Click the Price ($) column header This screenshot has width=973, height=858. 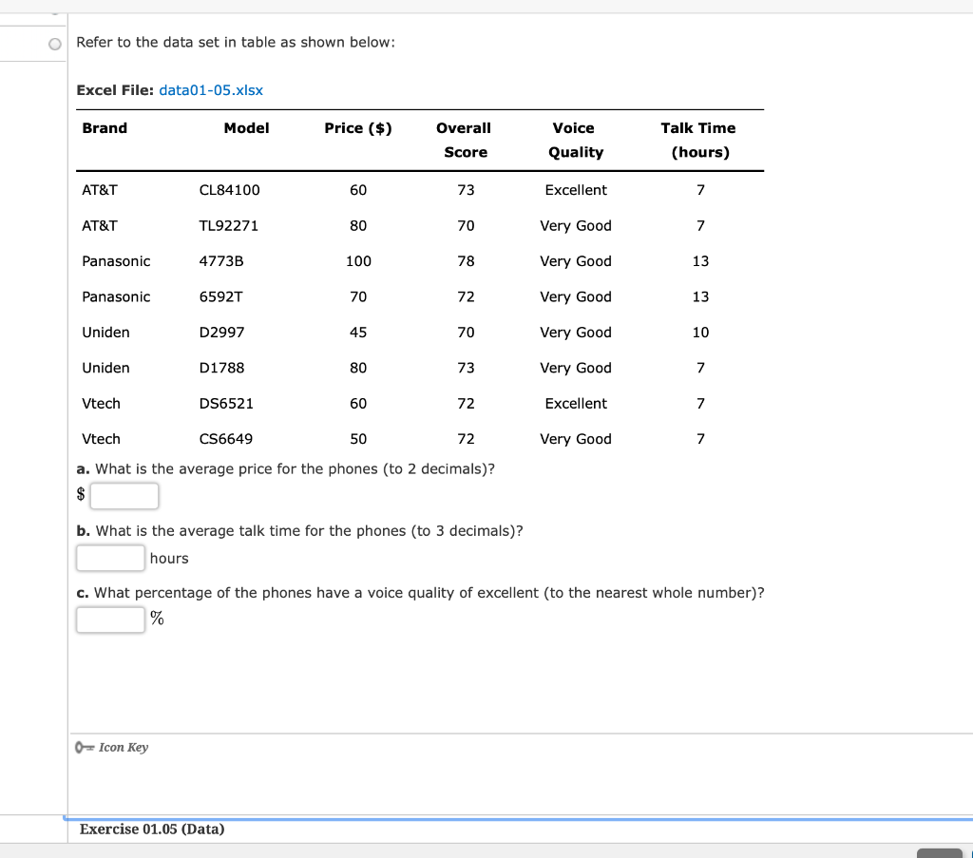357,128
